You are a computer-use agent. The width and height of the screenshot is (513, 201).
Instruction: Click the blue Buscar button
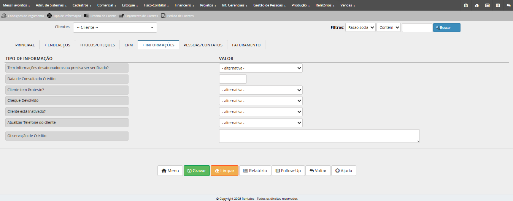click(446, 27)
